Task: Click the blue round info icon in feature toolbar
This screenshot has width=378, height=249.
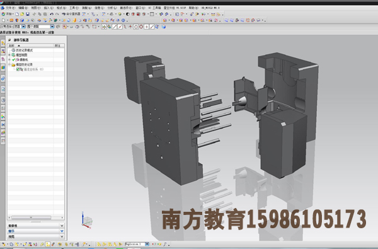Action: tap(123, 20)
